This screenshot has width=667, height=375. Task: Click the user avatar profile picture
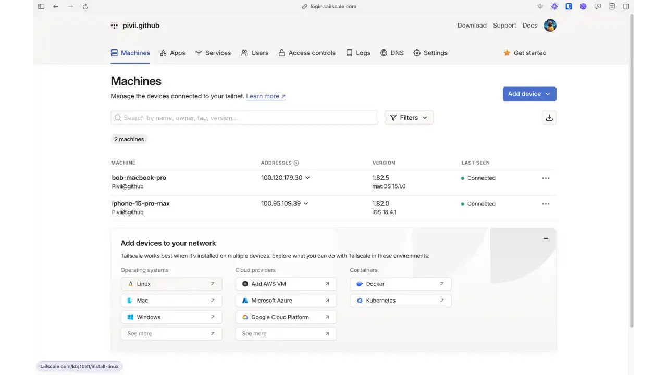550,26
